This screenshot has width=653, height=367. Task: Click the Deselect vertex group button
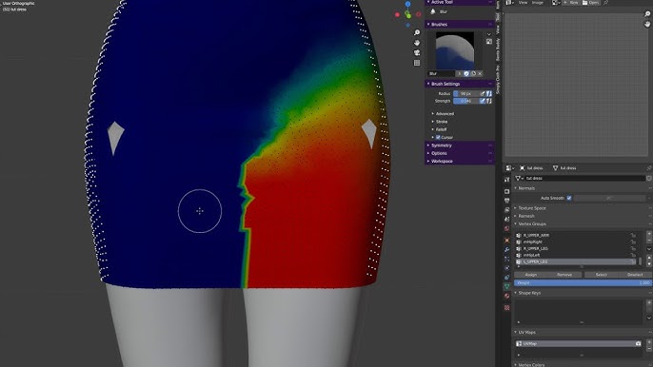635,275
